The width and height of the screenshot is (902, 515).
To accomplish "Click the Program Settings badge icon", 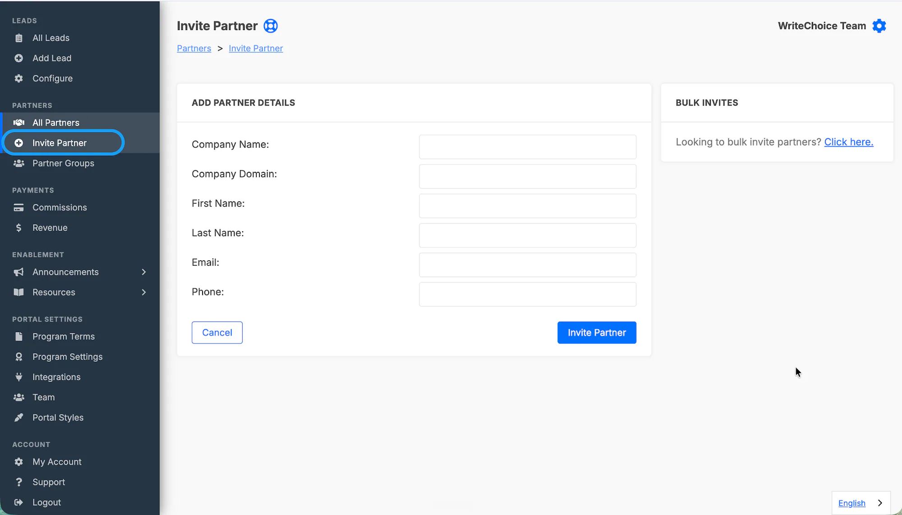I will [18, 357].
